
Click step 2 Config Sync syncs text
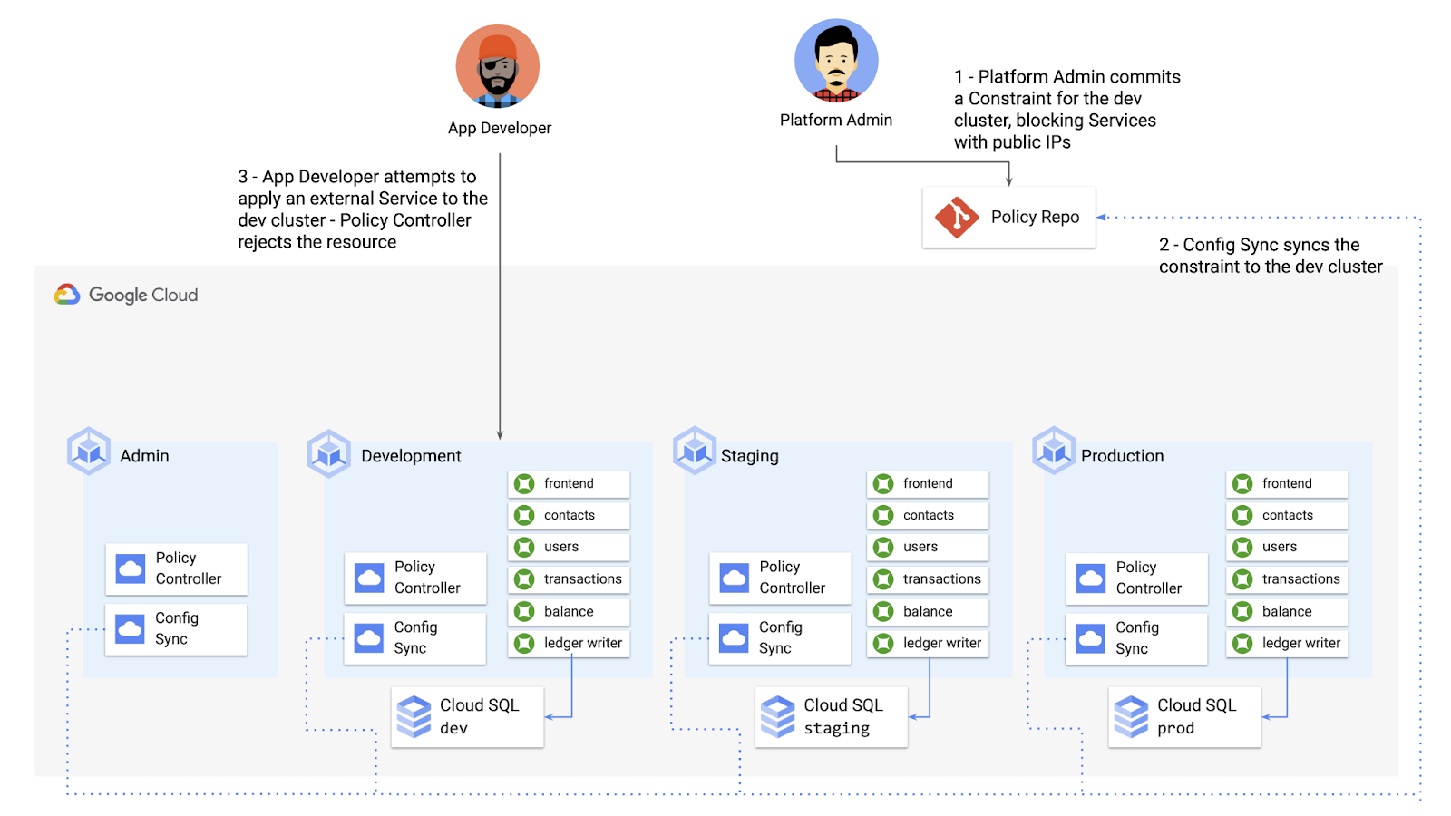pyautogui.click(x=1271, y=256)
